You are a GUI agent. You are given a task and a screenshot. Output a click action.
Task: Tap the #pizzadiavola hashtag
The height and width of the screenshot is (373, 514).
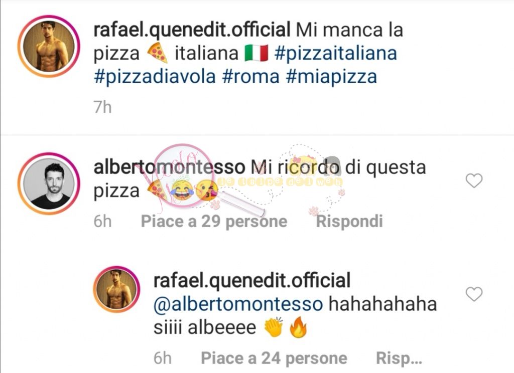click(155, 77)
